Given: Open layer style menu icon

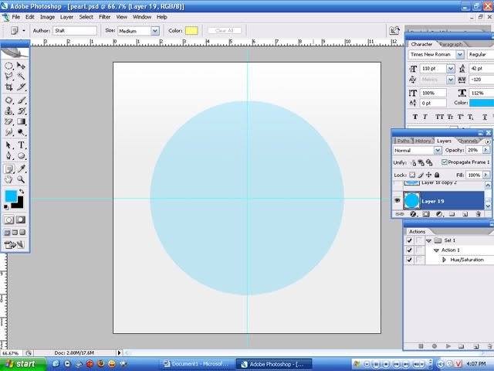Looking at the screenshot, I should pyautogui.click(x=414, y=214).
